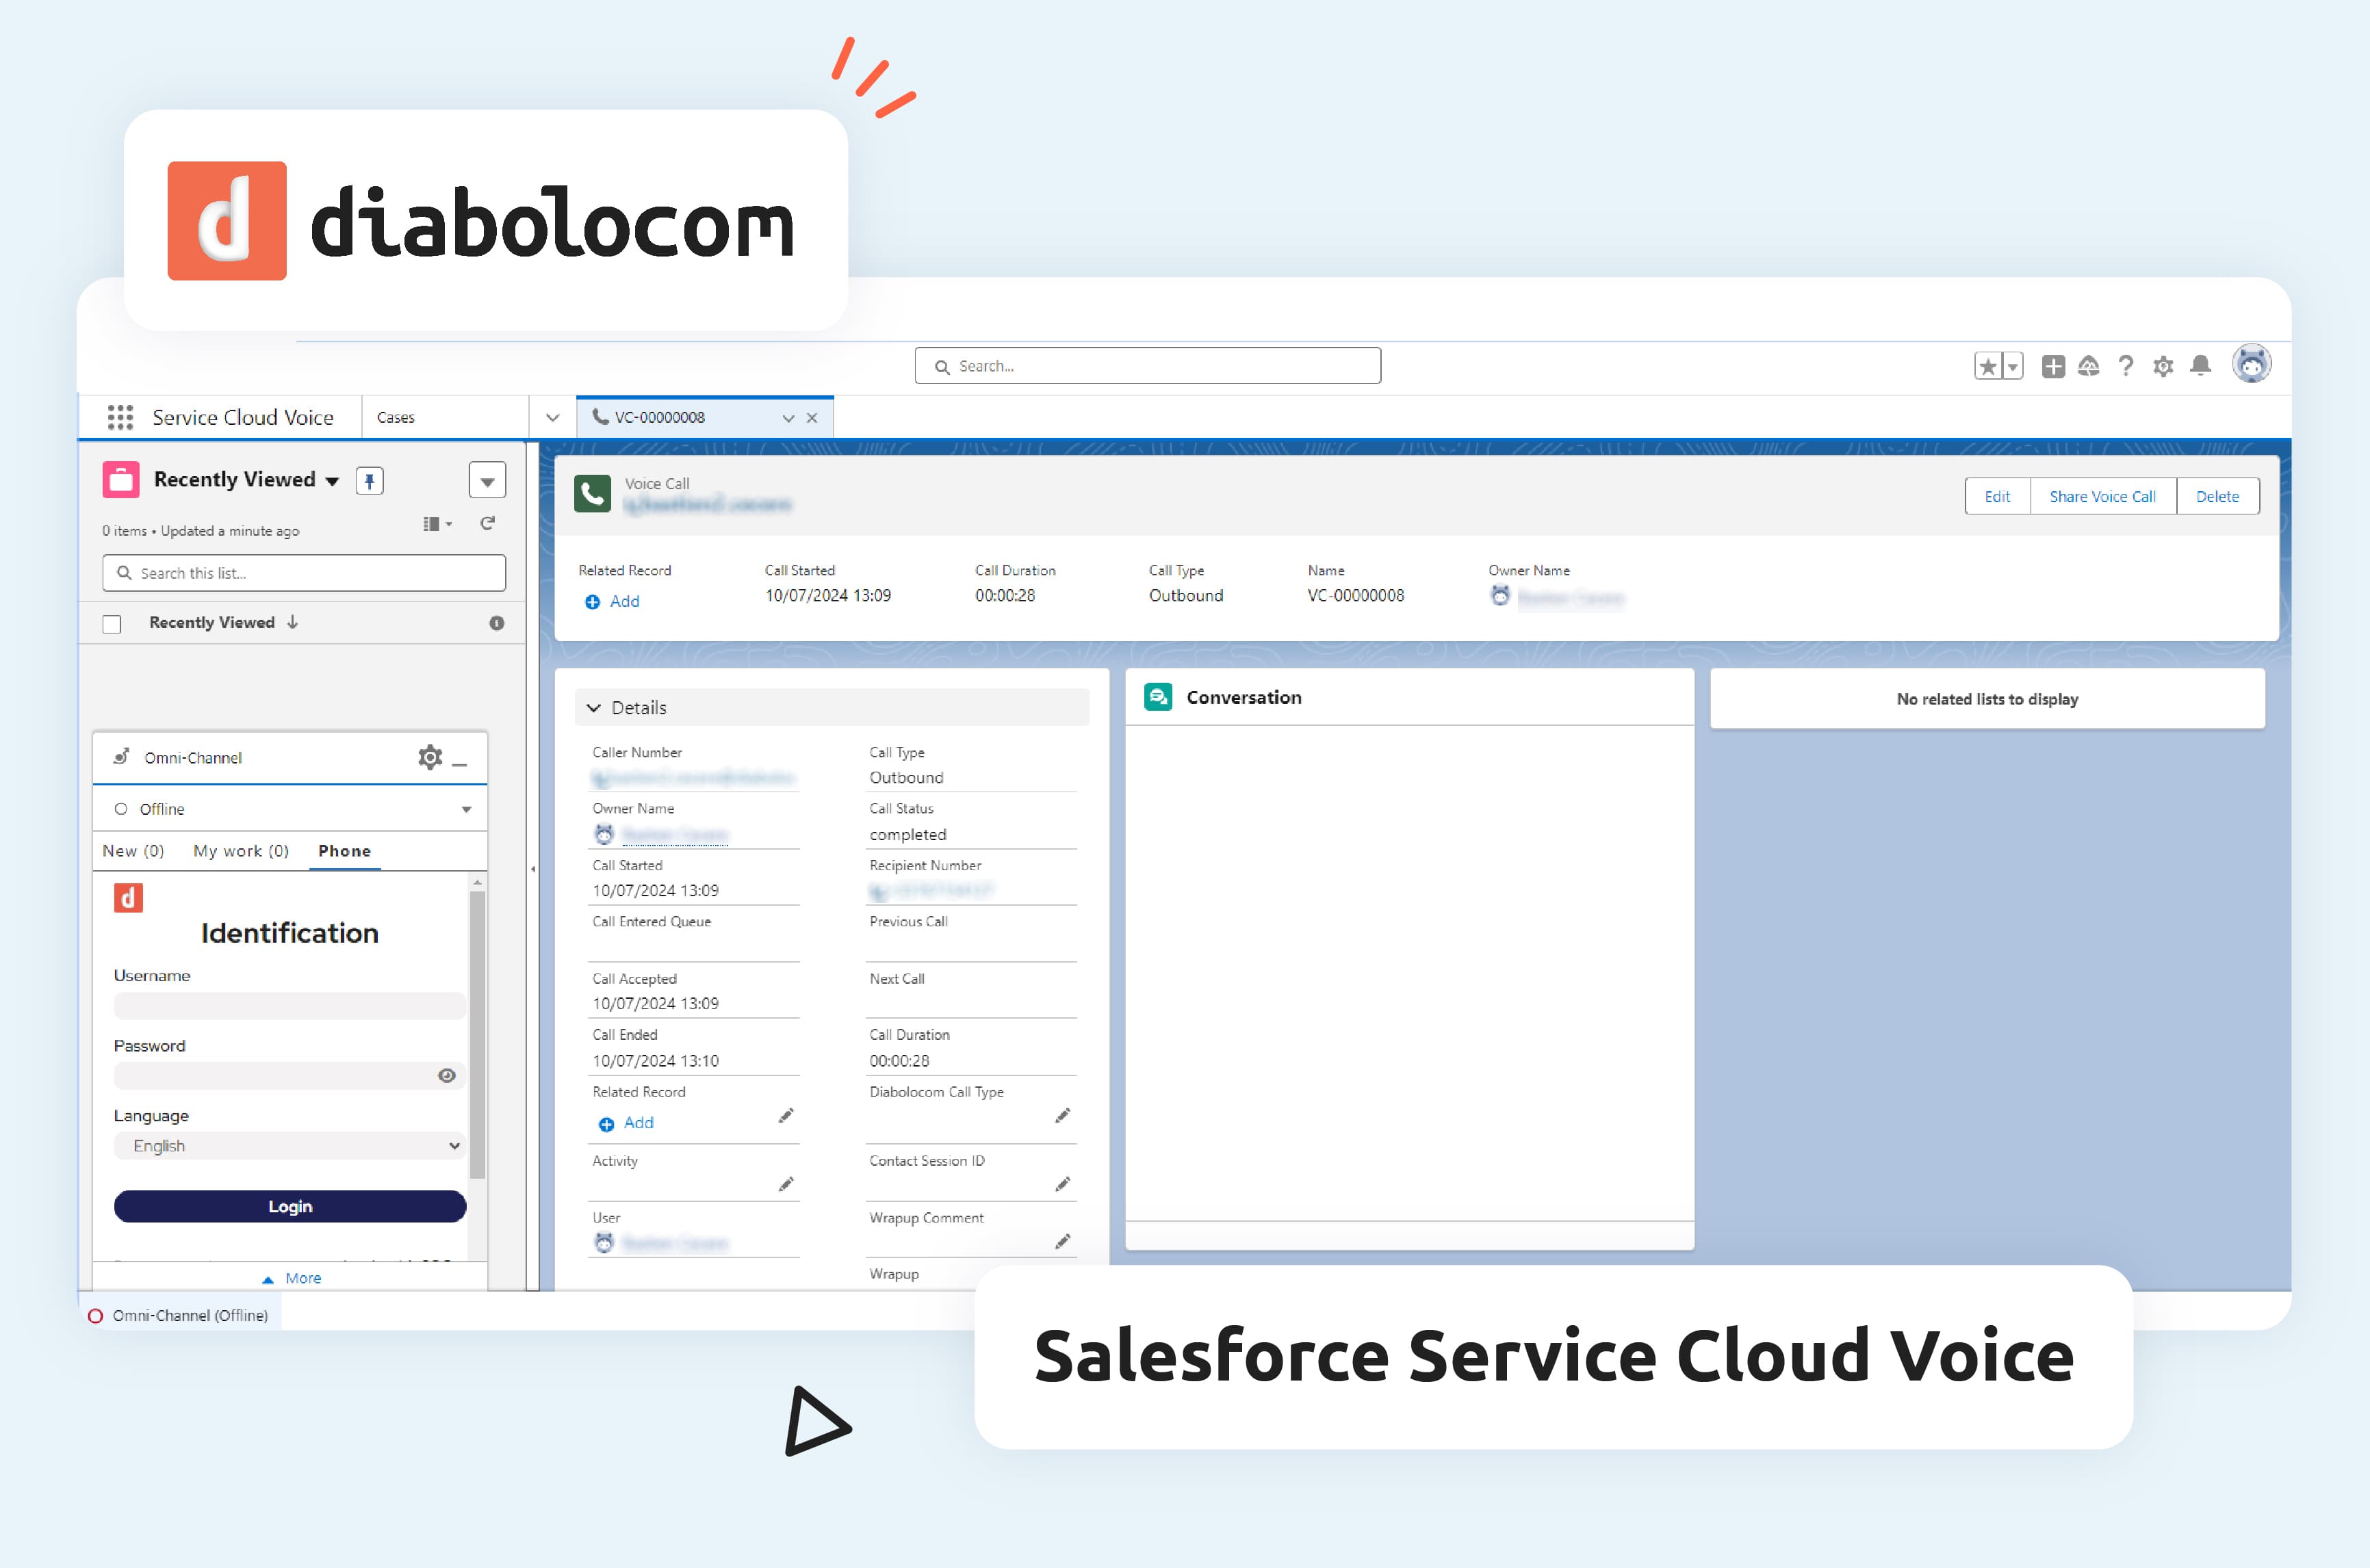Viewport: 2370px width, 1568px height.
Task: Open list view controls dropdown
Action: click(x=487, y=481)
